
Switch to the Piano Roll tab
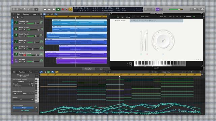pyautogui.click(x=88, y=69)
